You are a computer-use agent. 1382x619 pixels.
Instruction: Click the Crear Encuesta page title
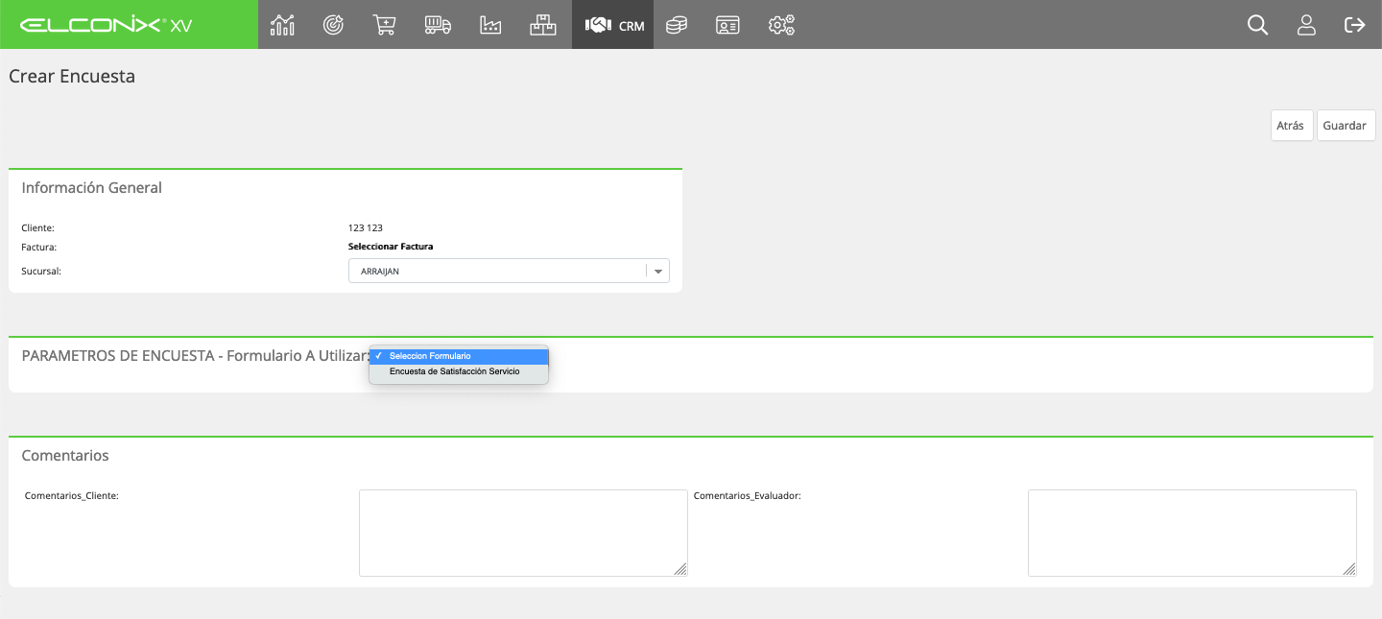72,77
